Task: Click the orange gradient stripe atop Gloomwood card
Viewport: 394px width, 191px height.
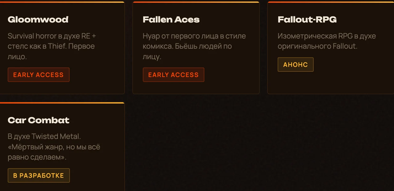Action: [62, 2]
